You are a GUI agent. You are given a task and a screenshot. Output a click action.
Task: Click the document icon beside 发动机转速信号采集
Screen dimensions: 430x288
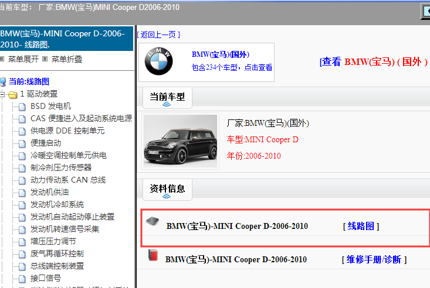[22, 229]
